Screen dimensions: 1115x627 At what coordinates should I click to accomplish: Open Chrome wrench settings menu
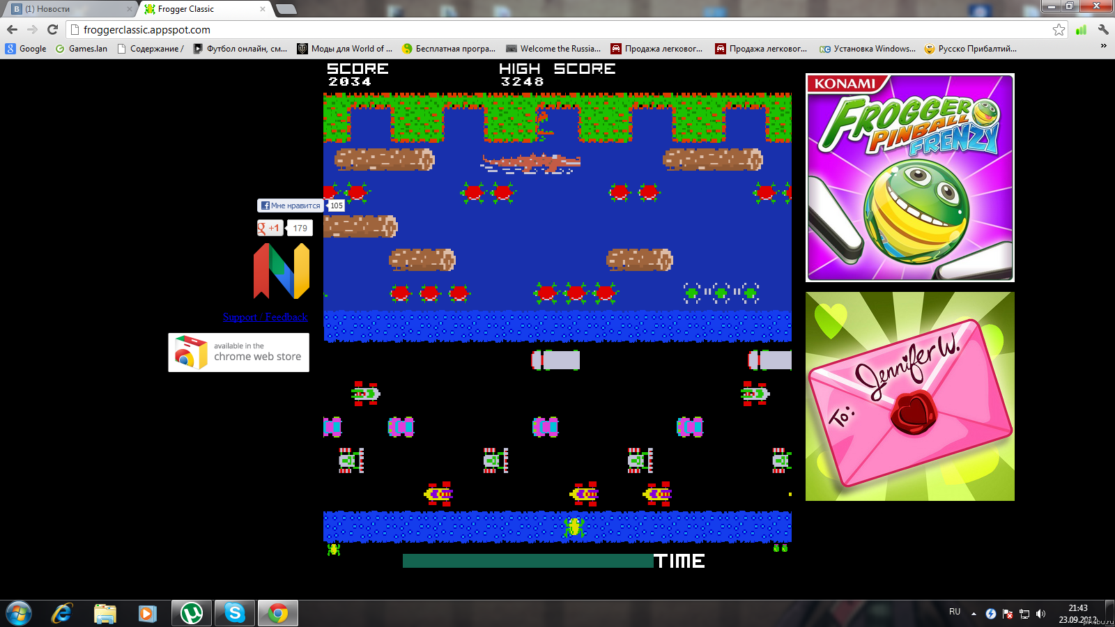(1102, 29)
